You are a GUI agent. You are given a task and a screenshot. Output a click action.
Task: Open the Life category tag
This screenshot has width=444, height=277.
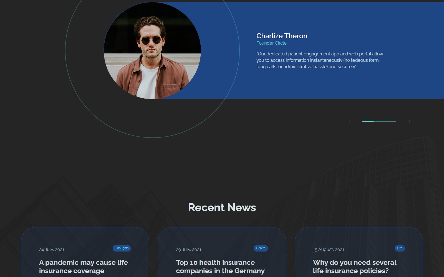[400, 248]
